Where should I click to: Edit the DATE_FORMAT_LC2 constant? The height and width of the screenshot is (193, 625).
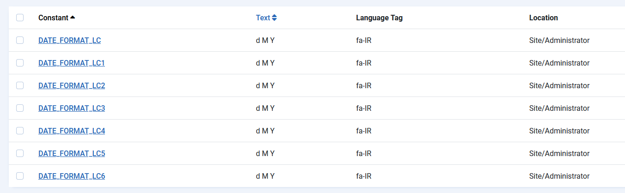coord(72,85)
